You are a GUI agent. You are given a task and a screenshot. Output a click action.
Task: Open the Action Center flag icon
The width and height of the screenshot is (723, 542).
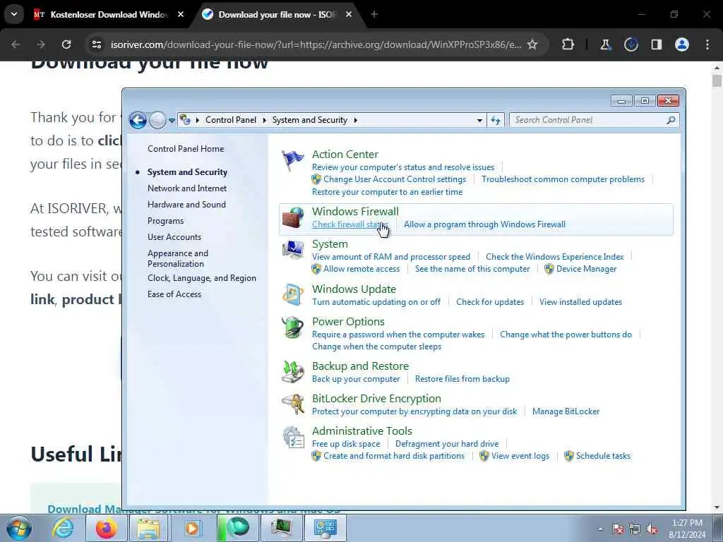[293, 160]
